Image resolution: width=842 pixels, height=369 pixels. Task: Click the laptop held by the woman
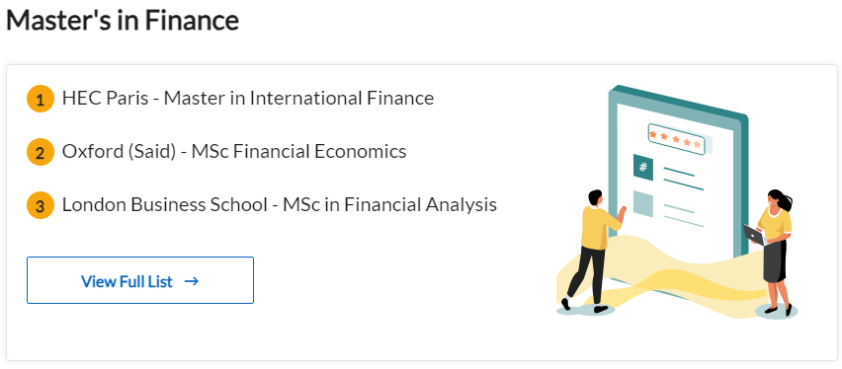tap(754, 235)
